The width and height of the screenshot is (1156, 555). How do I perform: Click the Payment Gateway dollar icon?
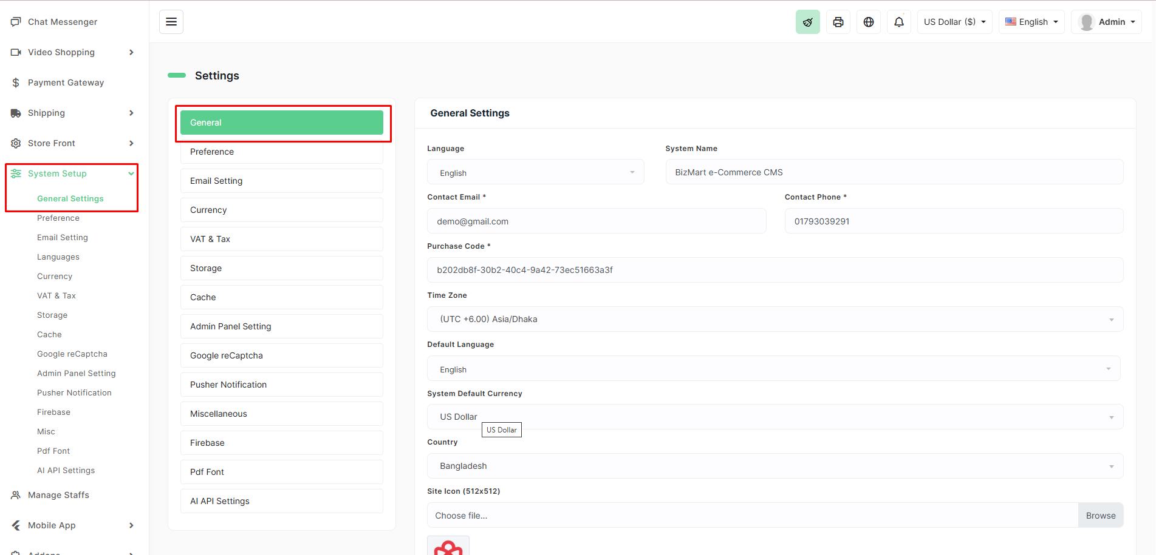pyautogui.click(x=16, y=82)
